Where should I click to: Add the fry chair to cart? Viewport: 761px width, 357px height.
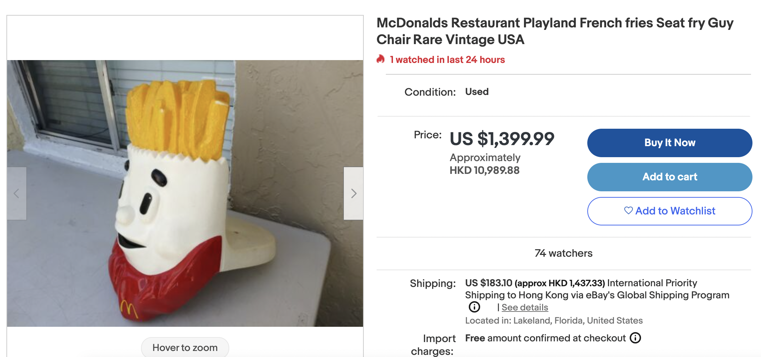[670, 177]
